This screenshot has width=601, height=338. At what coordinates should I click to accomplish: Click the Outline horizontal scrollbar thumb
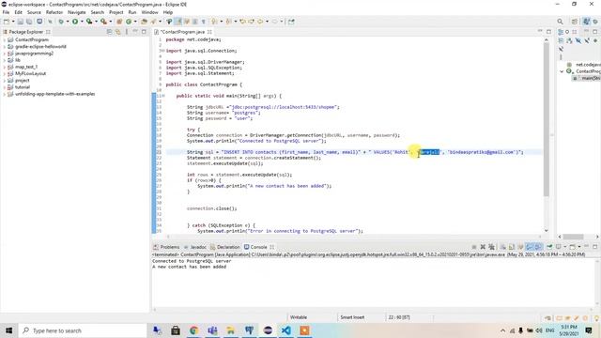pos(573,237)
